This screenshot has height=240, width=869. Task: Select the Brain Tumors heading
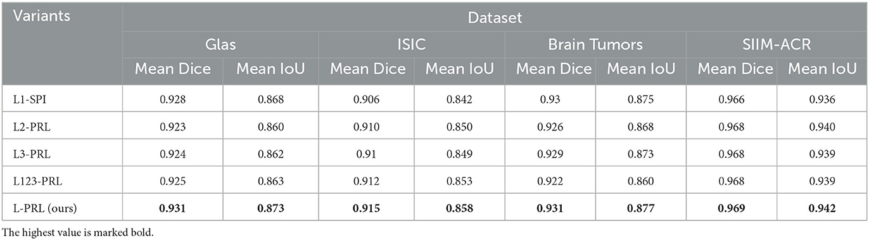click(595, 44)
